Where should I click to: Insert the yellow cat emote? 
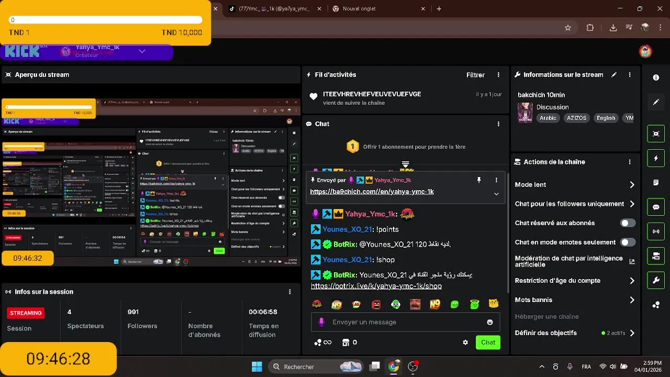click(x=493, y=304)
